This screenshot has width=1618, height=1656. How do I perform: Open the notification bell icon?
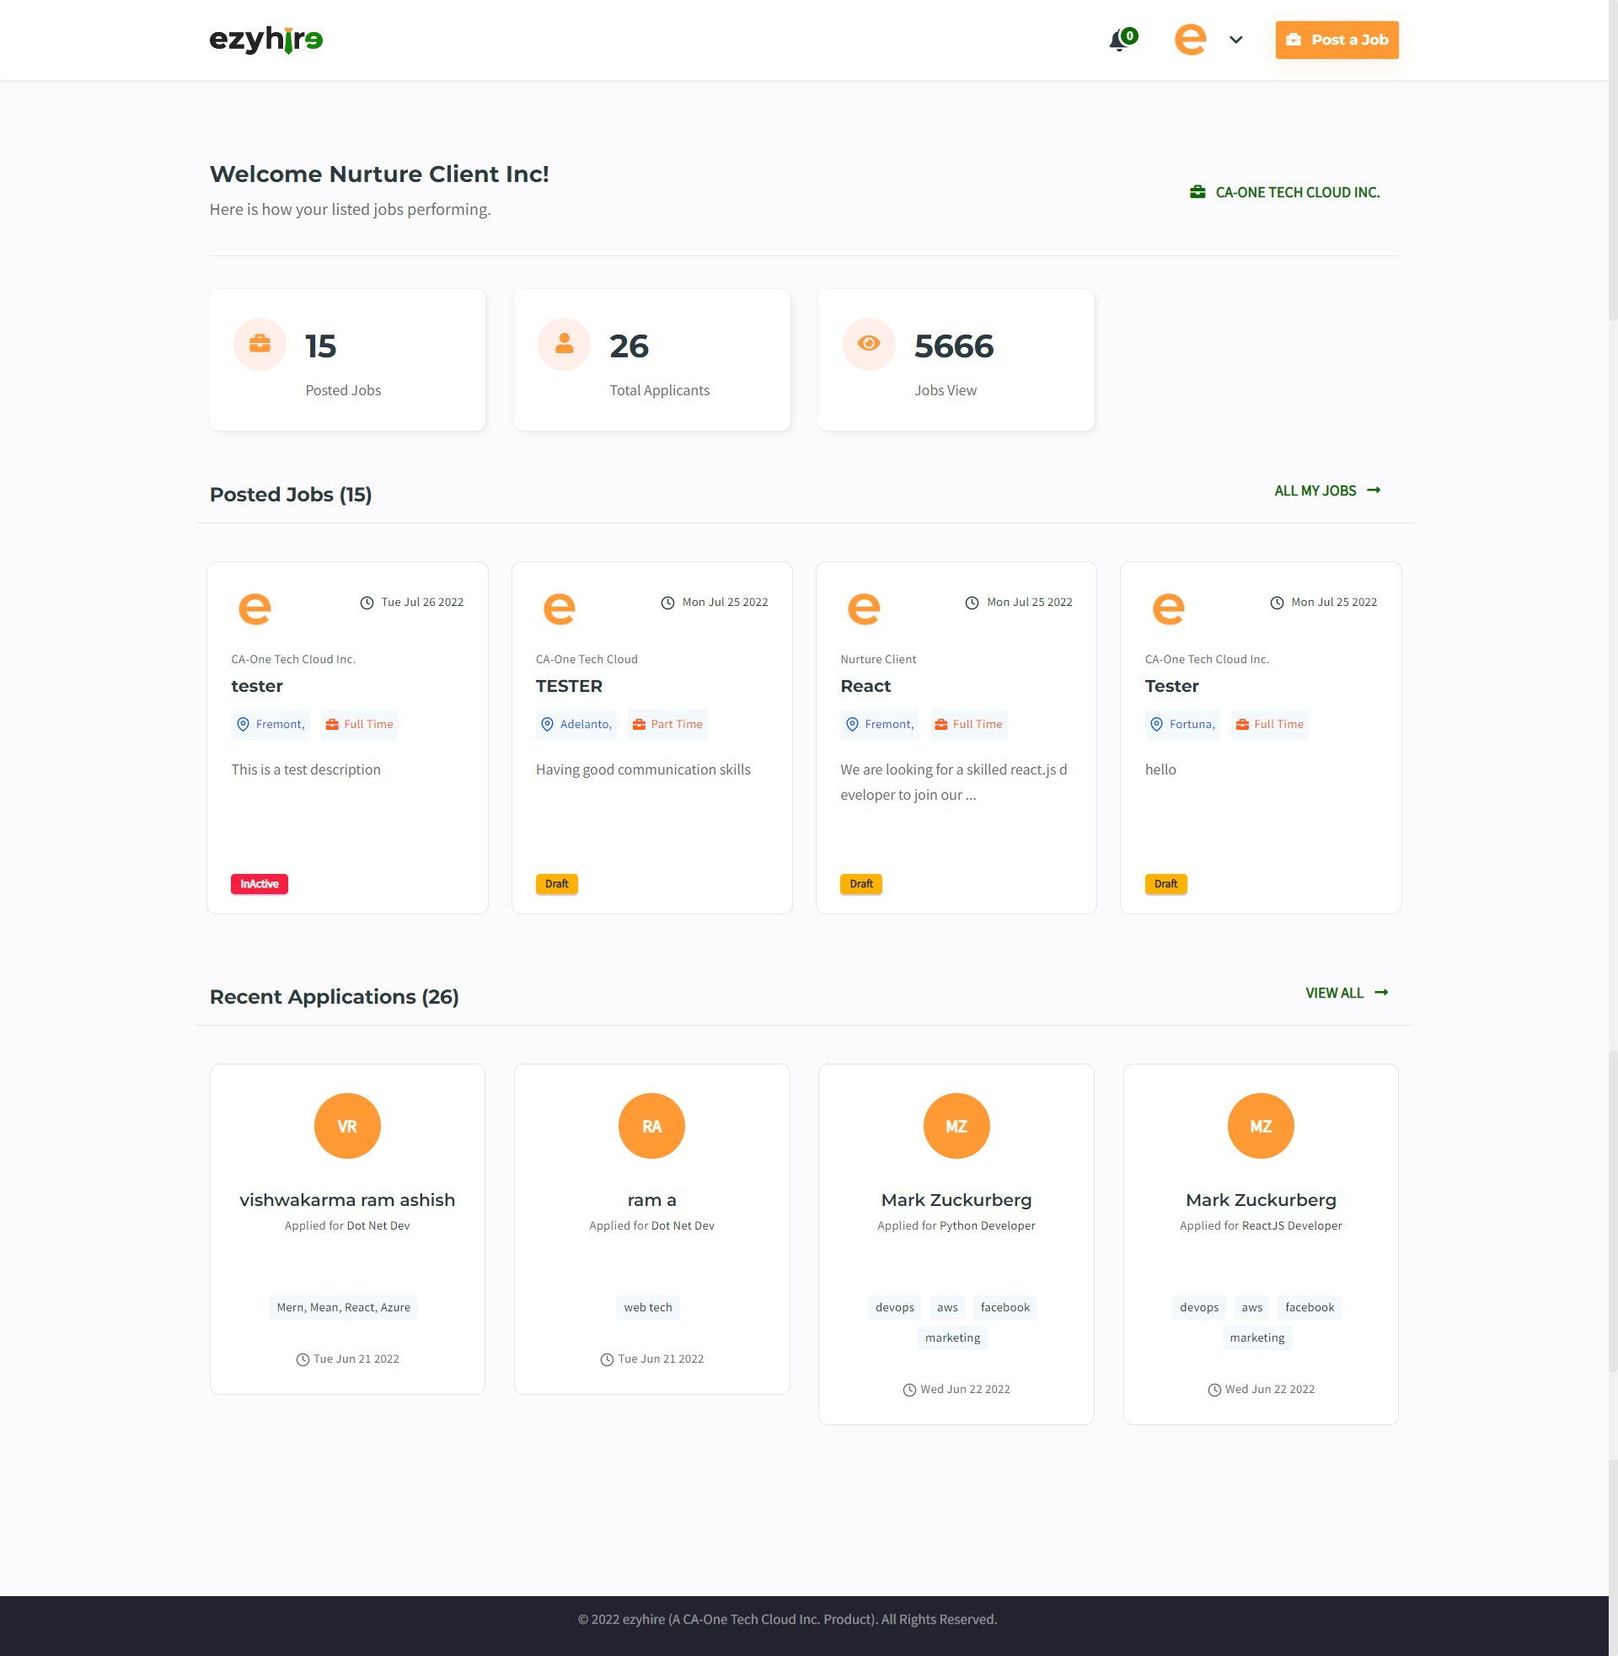(1120, 40)
